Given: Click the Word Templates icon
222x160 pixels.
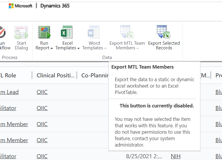Looking at the screenshot, I should tap(93, 32).
